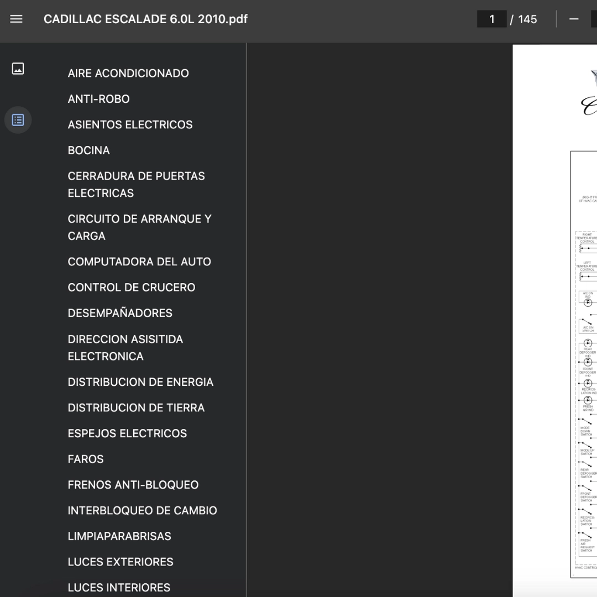
Task: Jump to FAROS section
Action: (x=86, y=459)
